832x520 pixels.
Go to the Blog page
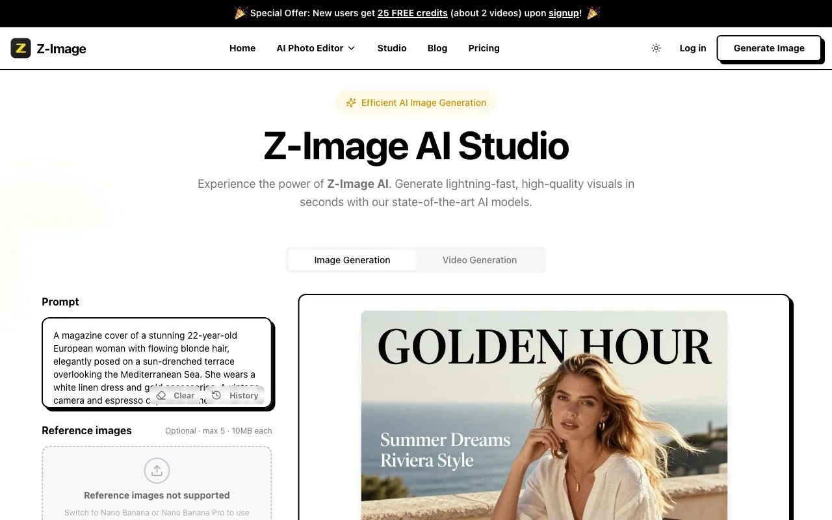(437, 48)
